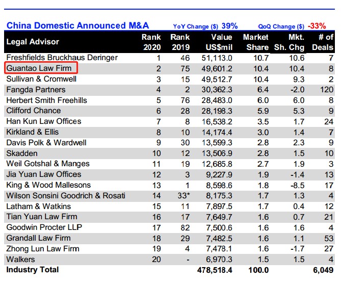Select the Sullivan & Cromwell row name
Image resolution: width=341 pixels, height=284 pixels.
[x=40, y=79]
